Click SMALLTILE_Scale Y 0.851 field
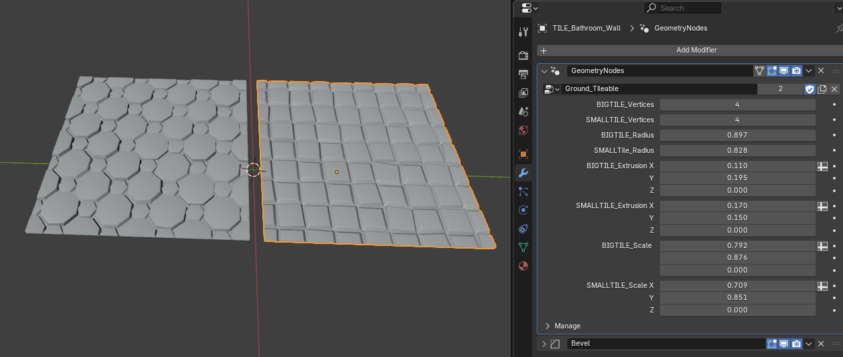843x357 pixels. click(x=737, y=297)
